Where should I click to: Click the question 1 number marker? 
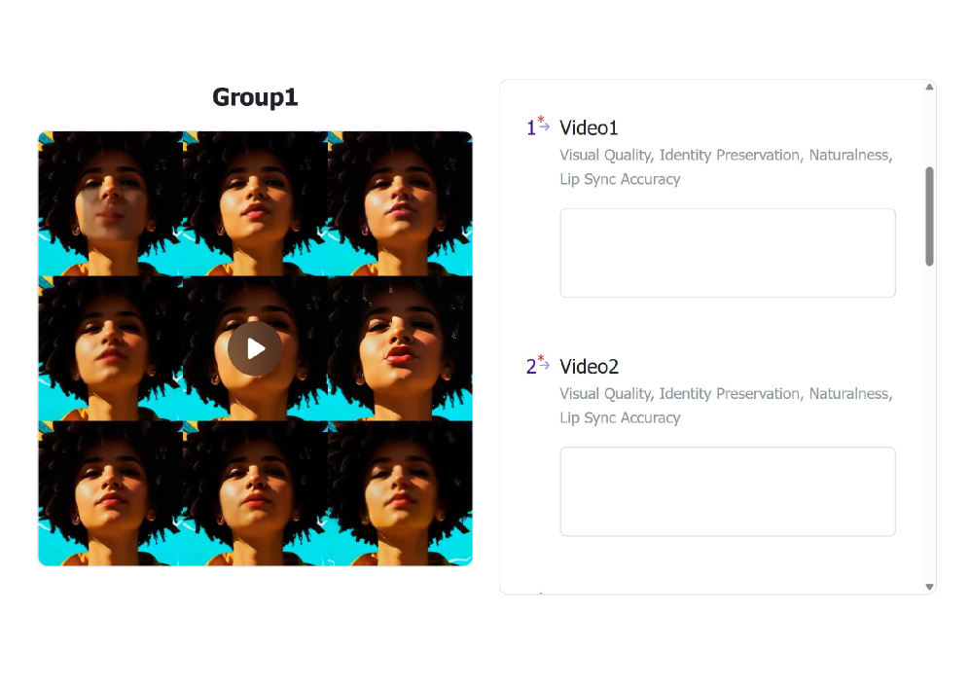point(531,127)
